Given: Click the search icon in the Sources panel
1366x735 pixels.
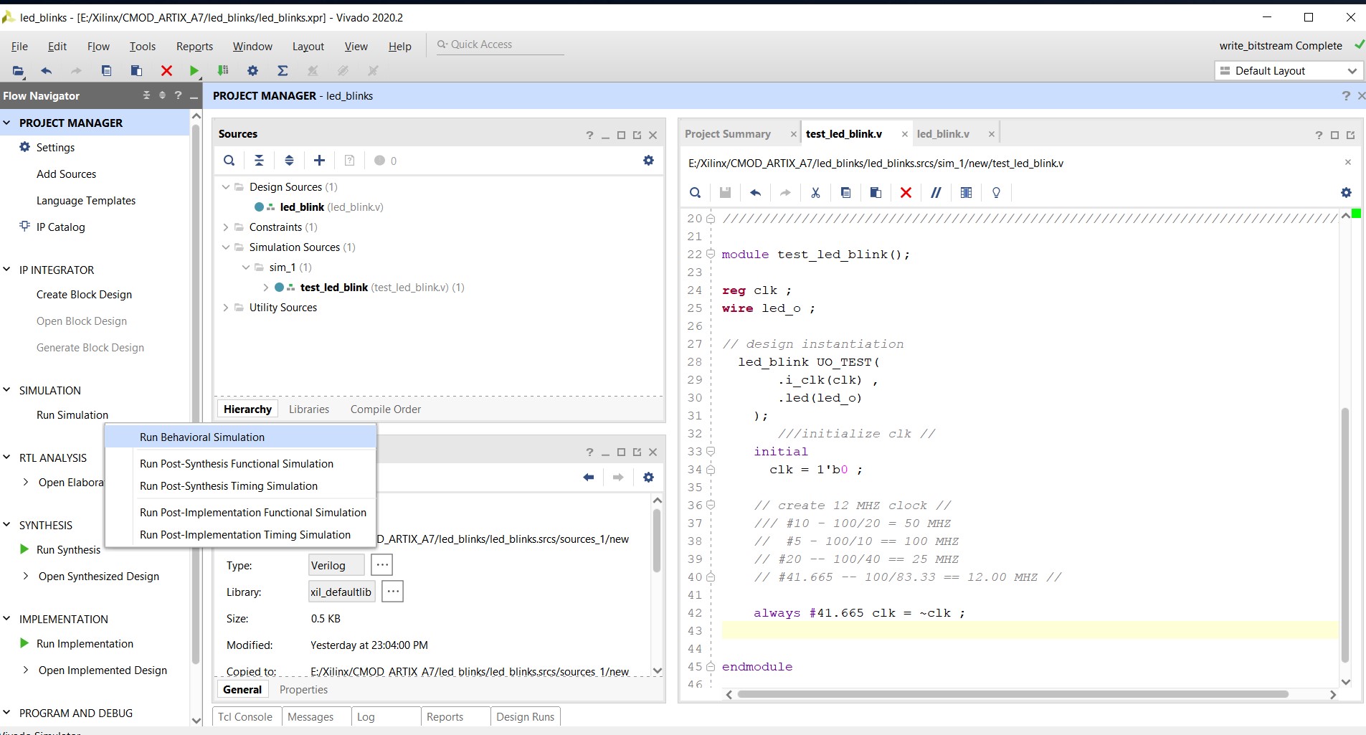Looking at the screenshot, I should [x=229, y=161].
